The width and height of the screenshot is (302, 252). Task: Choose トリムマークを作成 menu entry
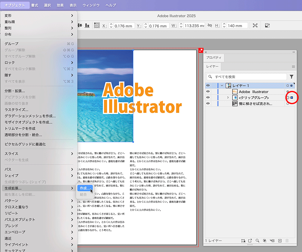39,128
